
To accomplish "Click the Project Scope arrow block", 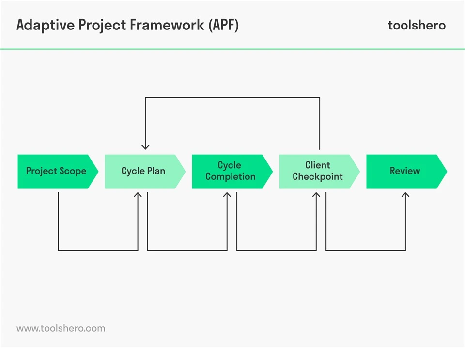I will tap(58, 171).
